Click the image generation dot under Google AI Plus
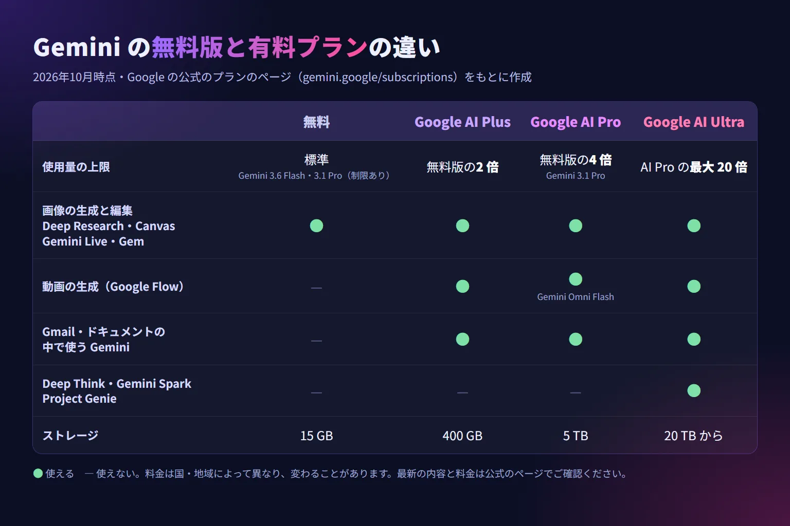790x526 pixels. click(x=462, y=226)
